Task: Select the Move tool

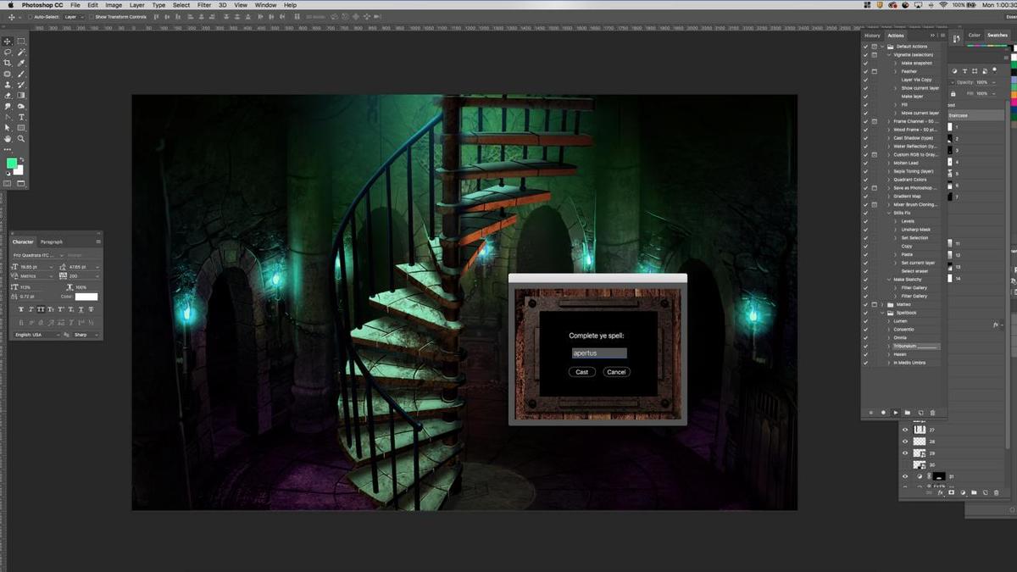Action: pyautogui.click(x=7, y=42)
